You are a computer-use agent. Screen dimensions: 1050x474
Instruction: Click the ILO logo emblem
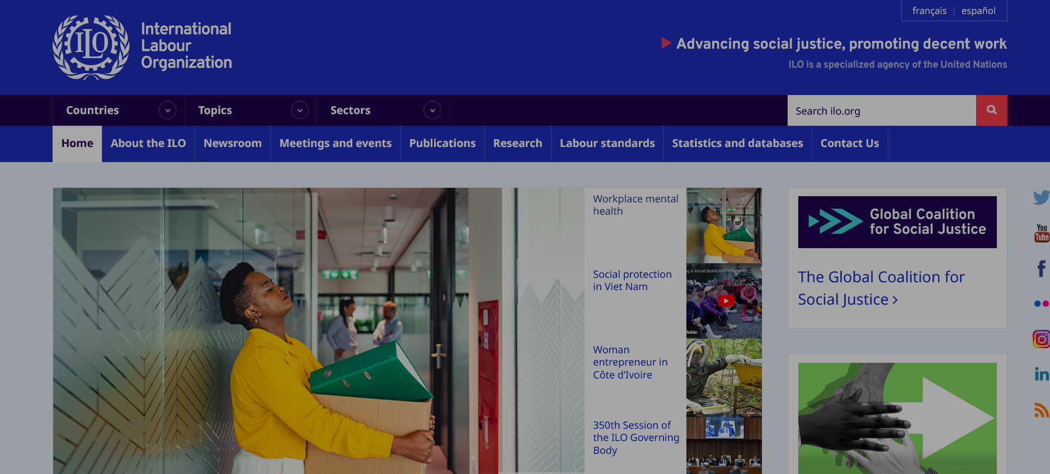click(91, 47)
